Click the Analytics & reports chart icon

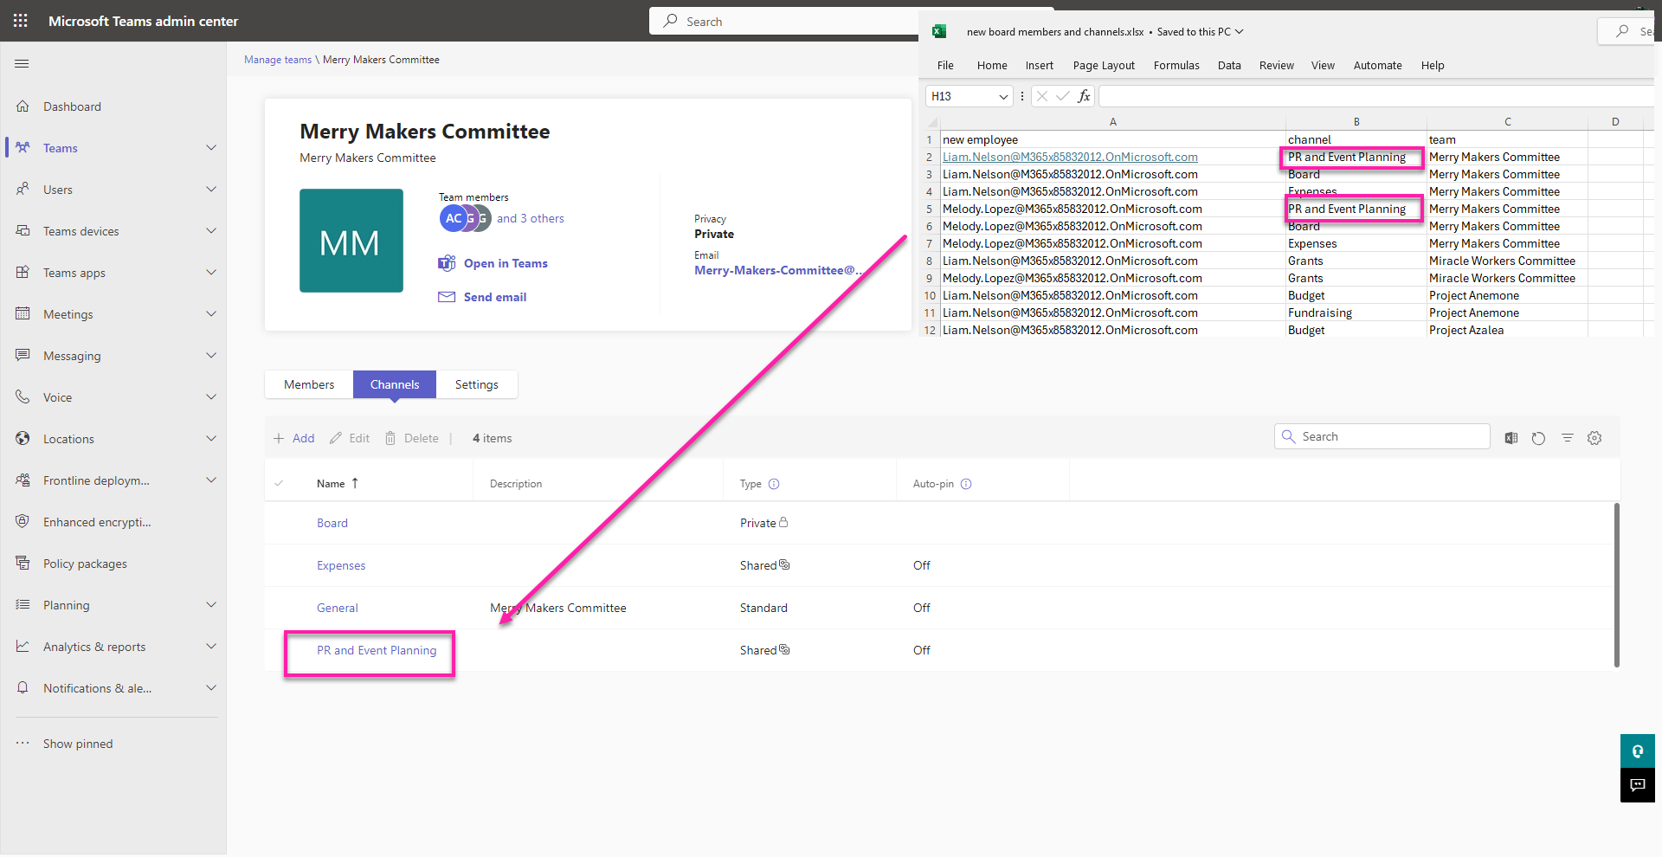coord(23,647)
